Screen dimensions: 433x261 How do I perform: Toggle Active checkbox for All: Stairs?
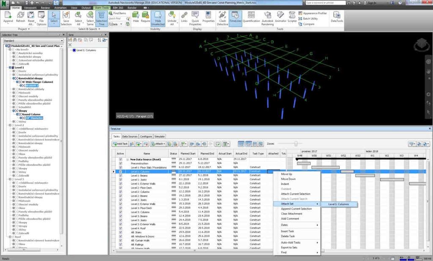pos(121,233)
